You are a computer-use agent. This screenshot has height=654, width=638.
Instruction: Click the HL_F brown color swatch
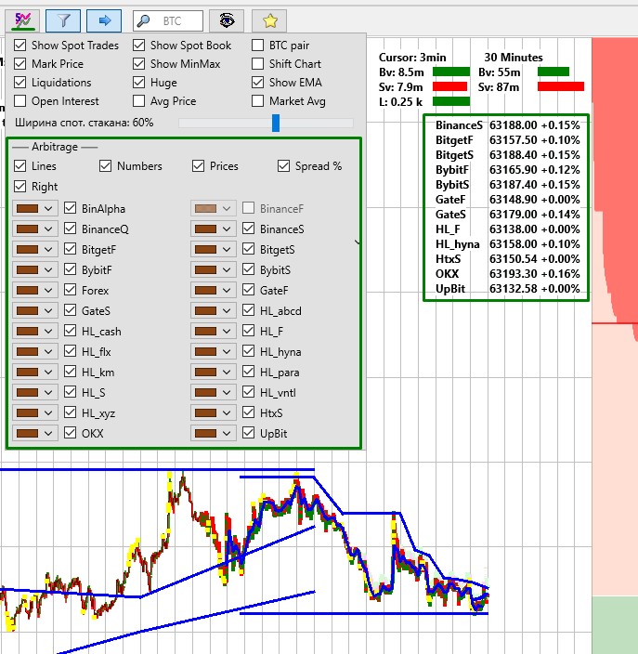click(206, 331)
